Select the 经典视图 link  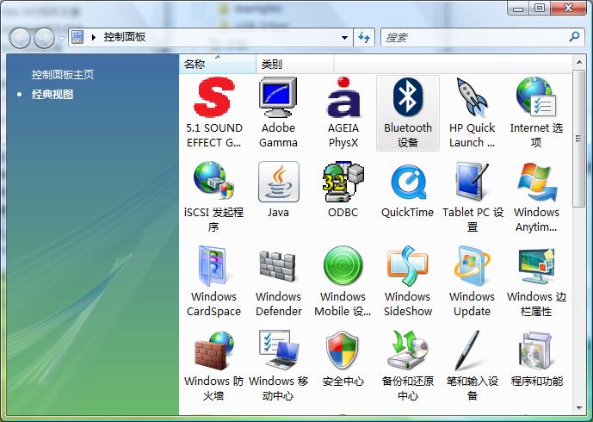coord(53,94)
